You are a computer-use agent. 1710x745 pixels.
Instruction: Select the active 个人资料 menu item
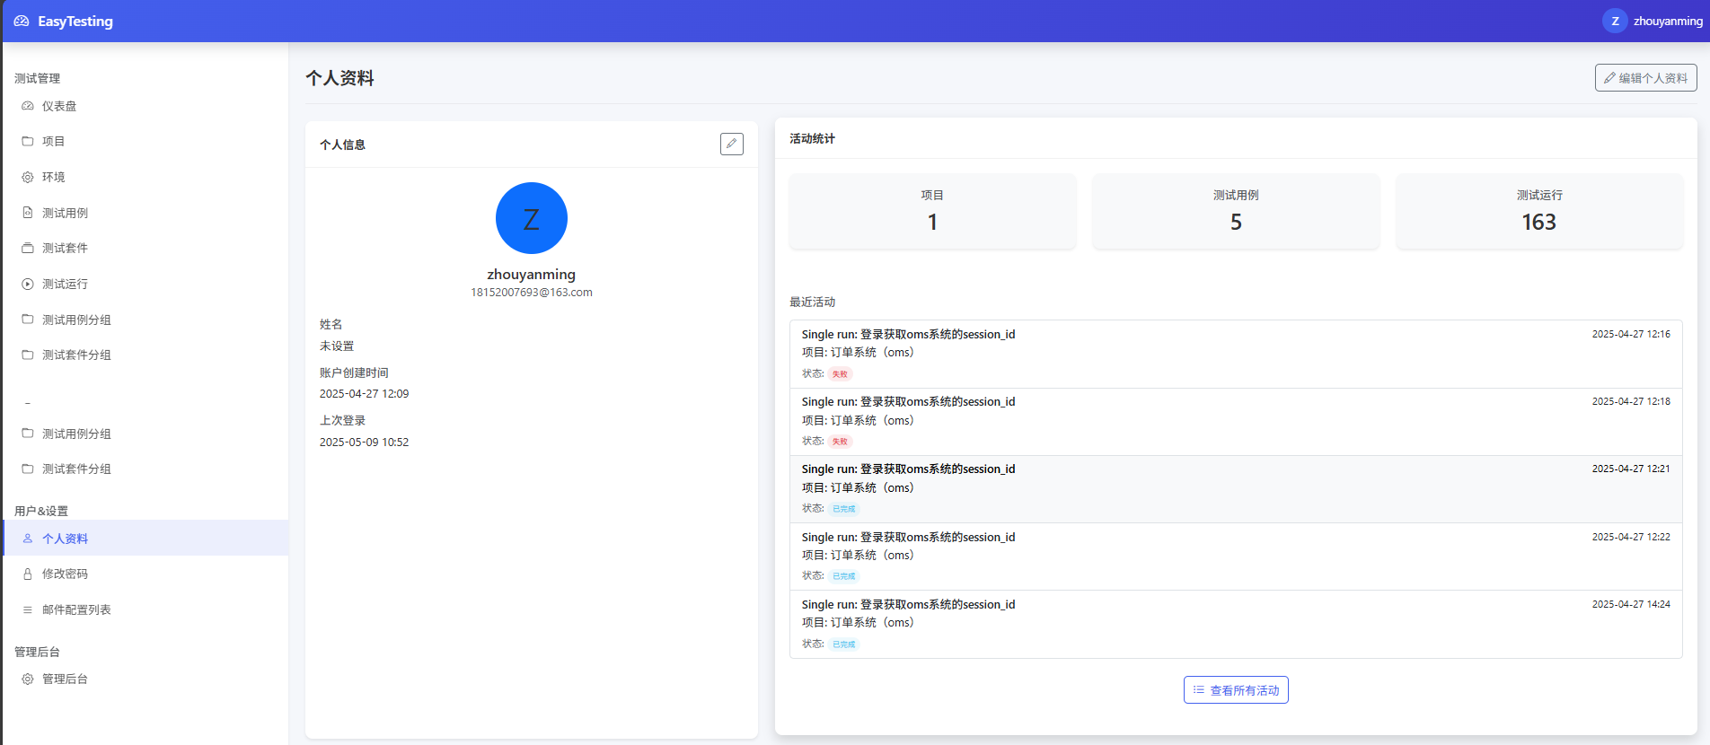pyautogui.click(x=145, y=539)
